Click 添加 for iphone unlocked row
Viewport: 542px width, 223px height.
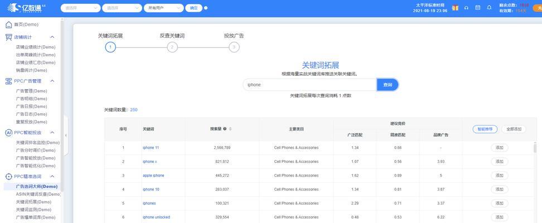pyautogui.click(x=500, y=217)
